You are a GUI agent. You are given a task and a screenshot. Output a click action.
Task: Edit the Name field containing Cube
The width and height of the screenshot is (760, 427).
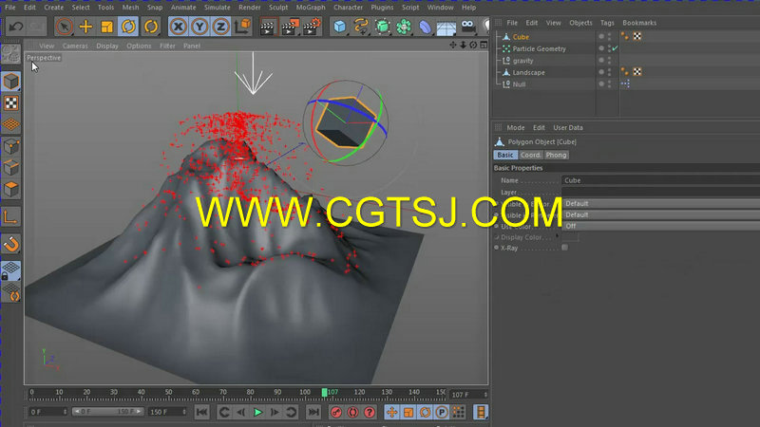[x=660, y=180]
